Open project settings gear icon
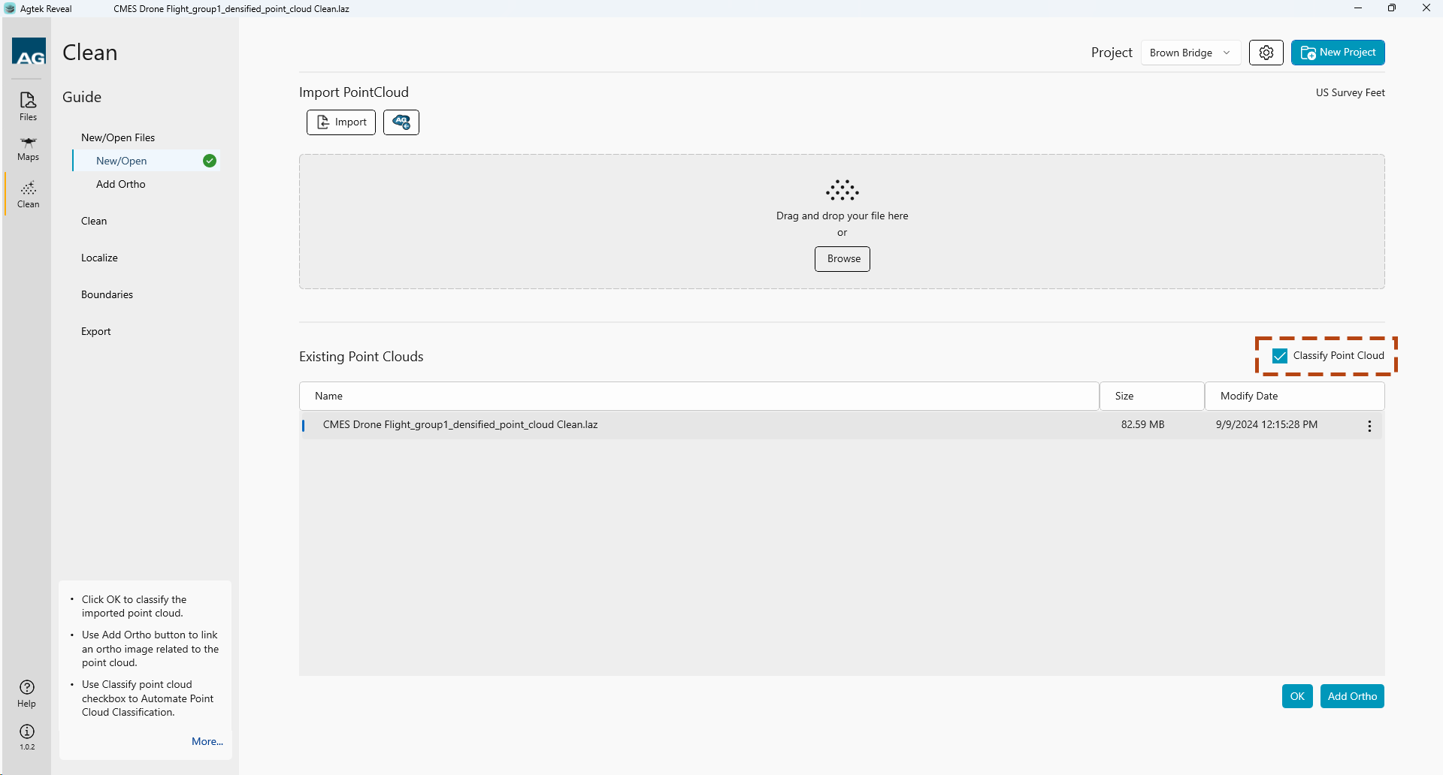The height and width of the screenshot is (775, 1443). click(1266, 53)
